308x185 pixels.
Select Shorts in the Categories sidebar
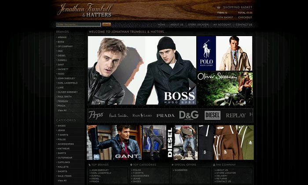tap(62, 171)
